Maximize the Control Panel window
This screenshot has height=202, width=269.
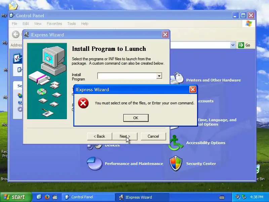click(x=243, y=15)
